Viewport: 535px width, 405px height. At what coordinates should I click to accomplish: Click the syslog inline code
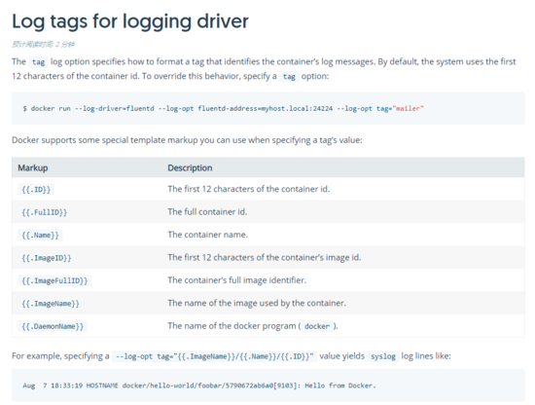click(x=383, y=356)
